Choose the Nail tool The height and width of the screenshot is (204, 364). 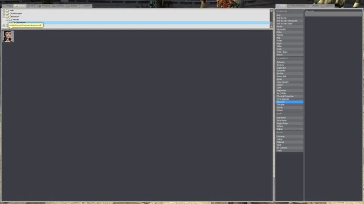click(x=289, y=38)
